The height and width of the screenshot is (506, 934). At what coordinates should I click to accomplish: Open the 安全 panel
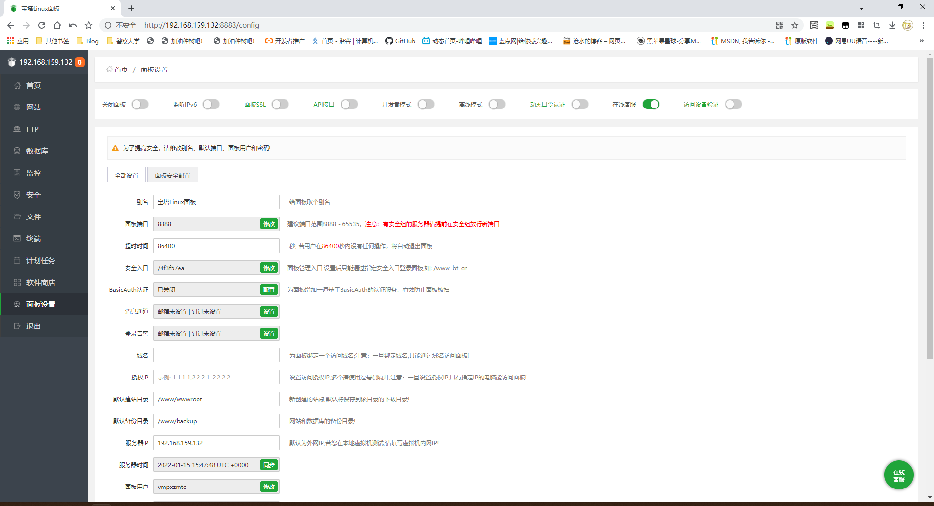33,195
